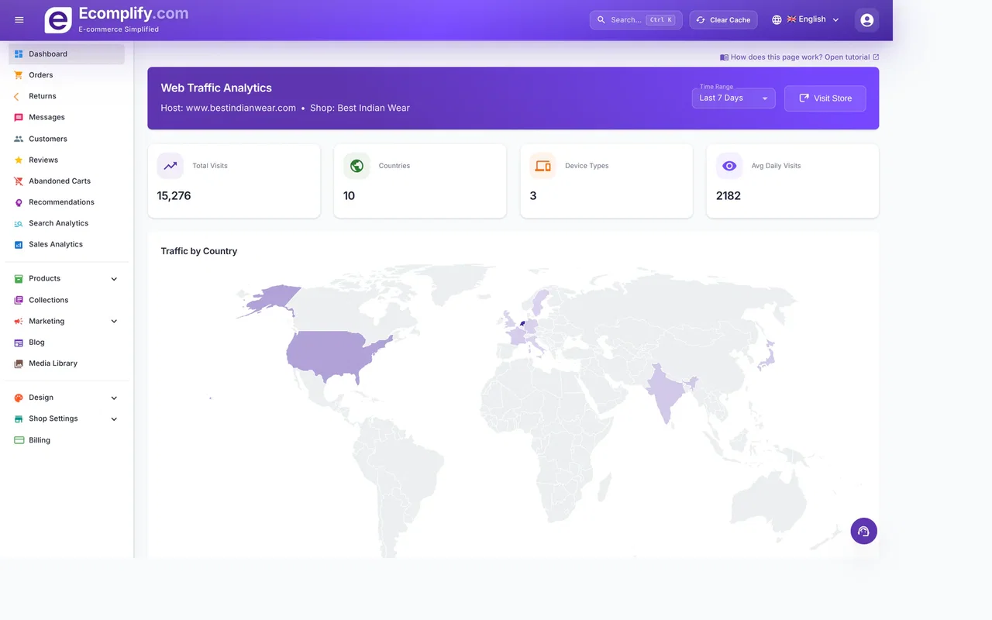Click the 'Web Traffic Analytics' title
The image size is (992, 620).
pos(216,88)
